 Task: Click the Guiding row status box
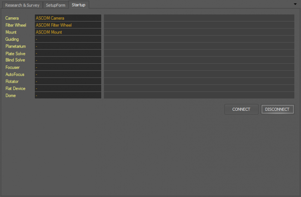199,39
